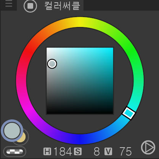
Task: Click the saturation value 8
Action: [x=97, y=151]
